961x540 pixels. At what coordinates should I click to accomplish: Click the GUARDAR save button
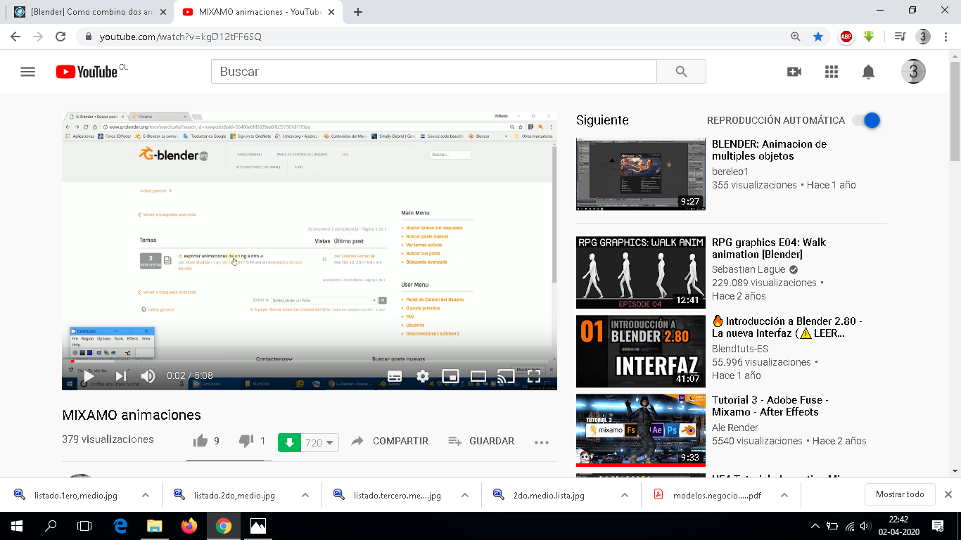[x=482, y=441]
